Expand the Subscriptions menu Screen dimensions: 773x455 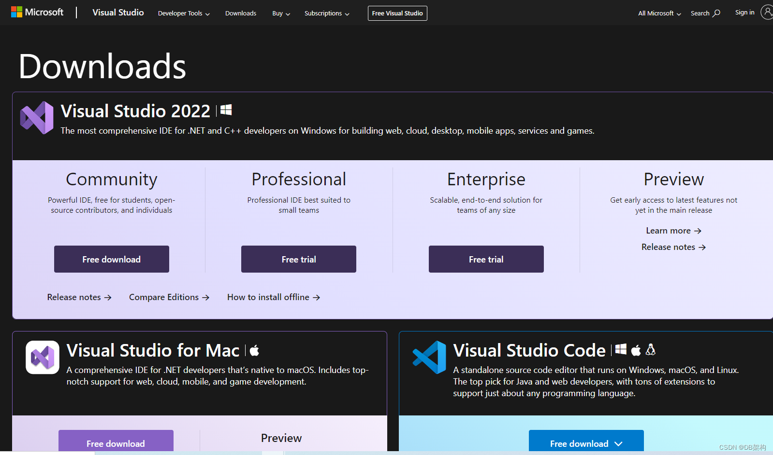coord(327,14)
